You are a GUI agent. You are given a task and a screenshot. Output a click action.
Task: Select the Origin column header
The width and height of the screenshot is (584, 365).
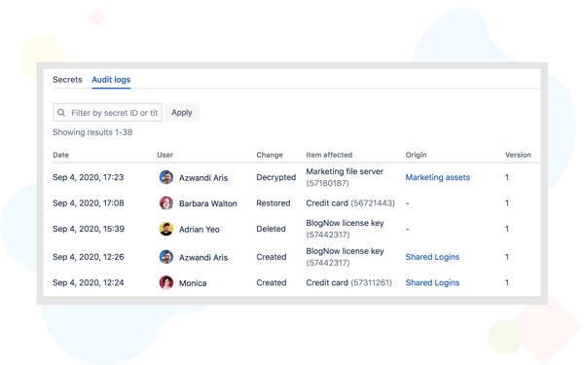pos(416,155)
